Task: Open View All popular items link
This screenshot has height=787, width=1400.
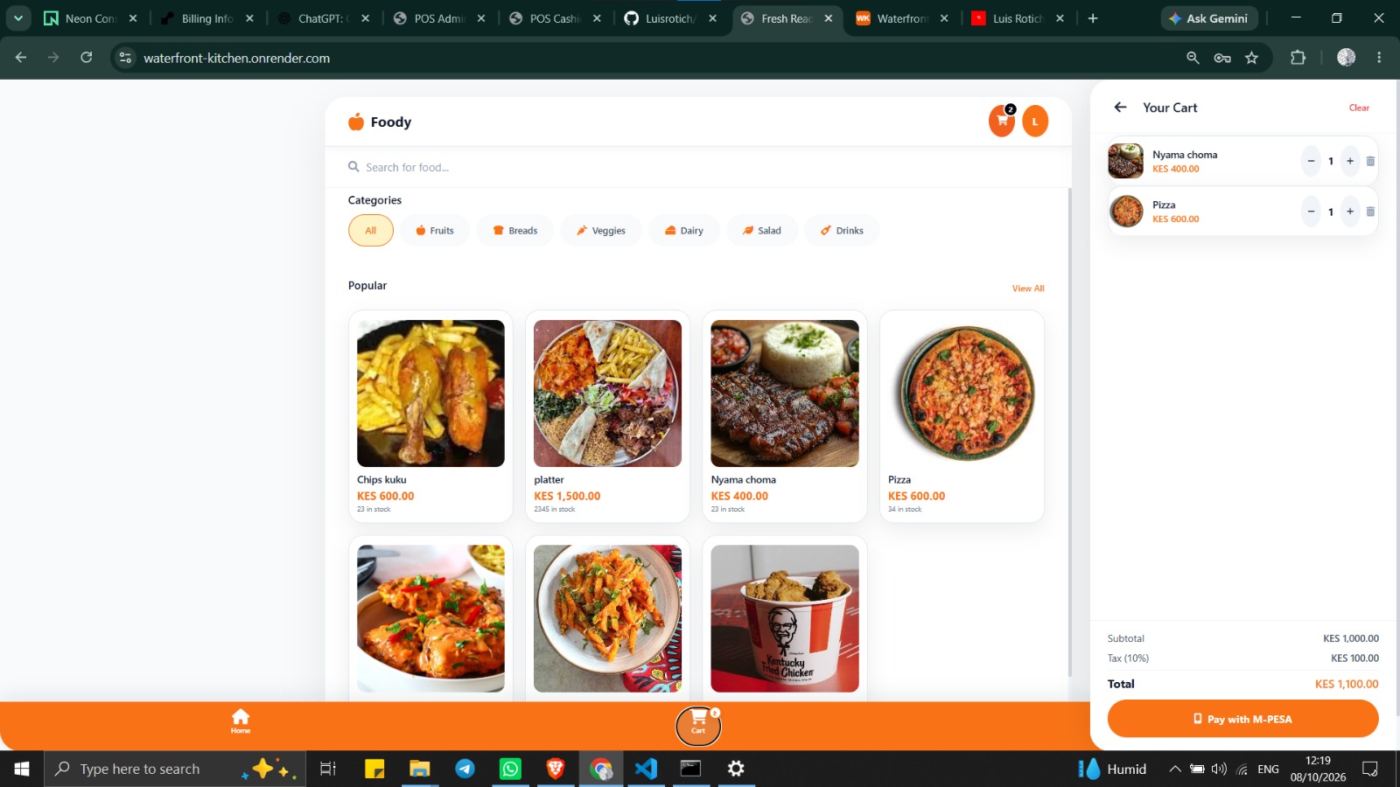Action: coord(1028,288)
